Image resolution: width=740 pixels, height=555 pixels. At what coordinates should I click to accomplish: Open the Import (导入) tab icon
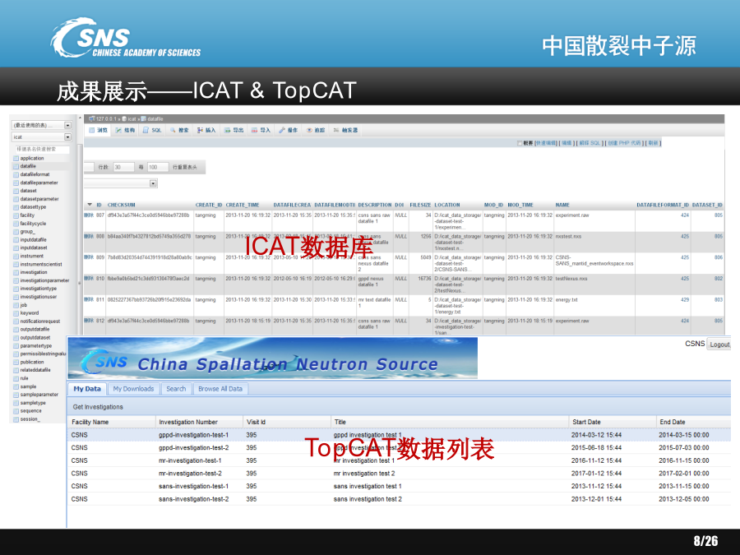pyautogui.click(x=254, y=130)
